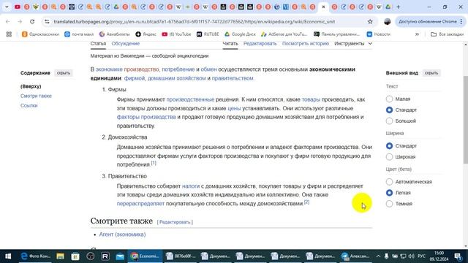The width and height of the screenshot is (468, 263).
Task: Select Стандарт text size
Action: point(389,110)
